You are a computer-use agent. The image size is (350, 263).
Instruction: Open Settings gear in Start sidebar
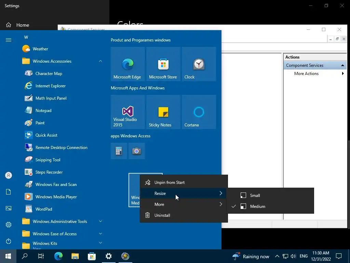tap(9, 225)
